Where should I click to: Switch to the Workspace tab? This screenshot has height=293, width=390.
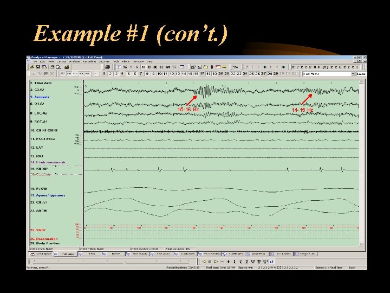tap(41, 254)
